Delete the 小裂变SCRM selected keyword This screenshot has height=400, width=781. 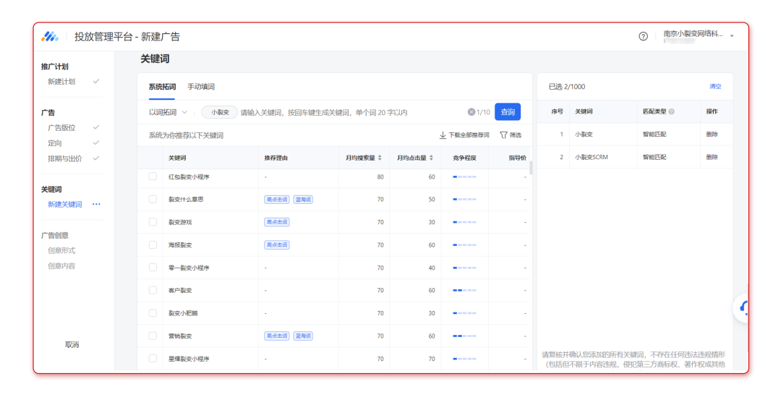pos(712,157)
